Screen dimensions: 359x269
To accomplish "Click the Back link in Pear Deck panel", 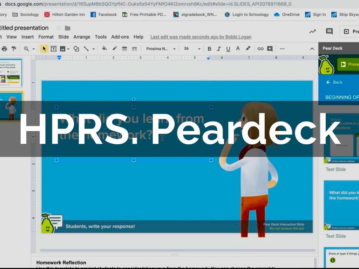I will pos(334,82).
